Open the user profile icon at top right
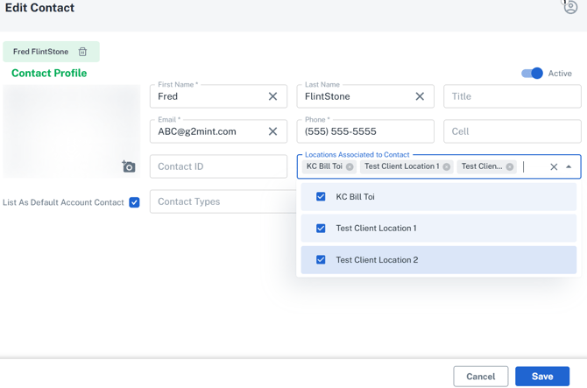Screen dimensions: 587x388 (x=570, y=8)
